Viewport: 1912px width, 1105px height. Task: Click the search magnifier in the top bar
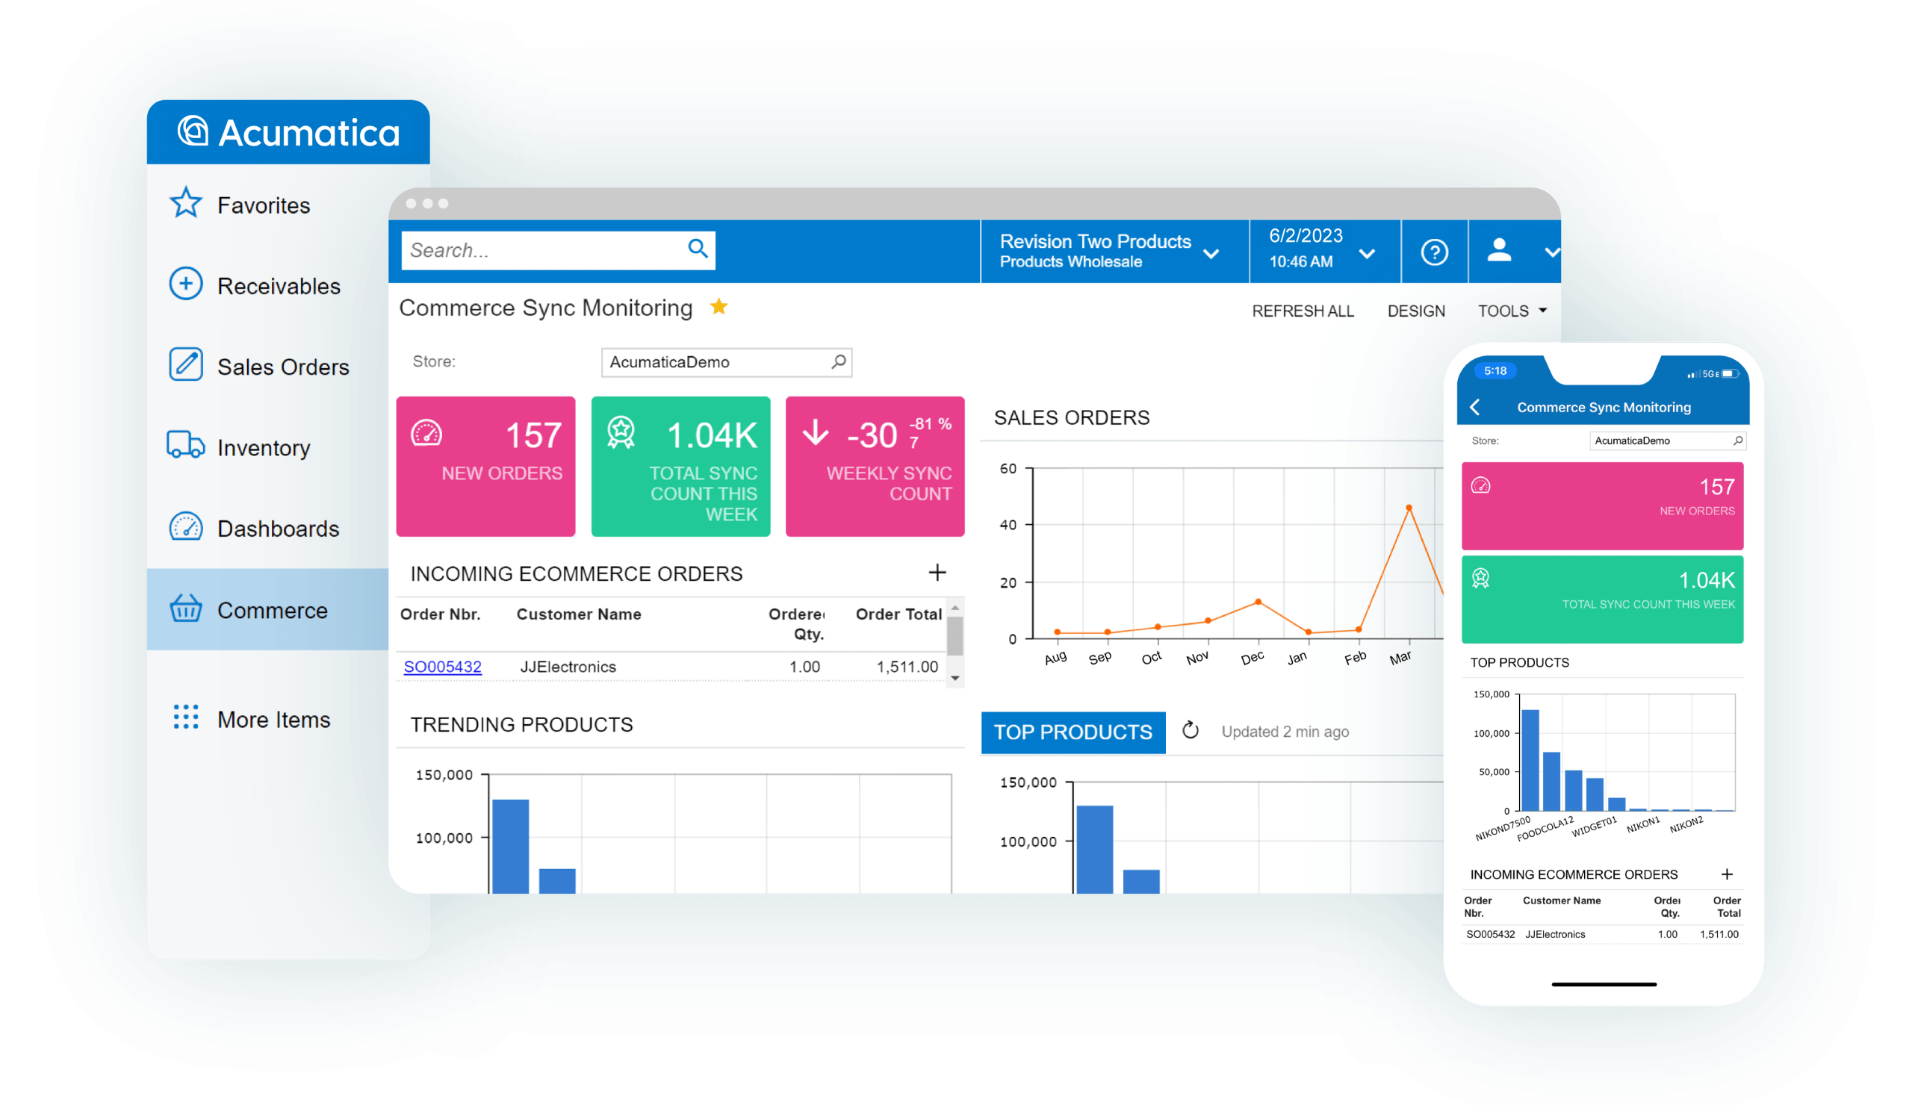[x=697, y=249]
